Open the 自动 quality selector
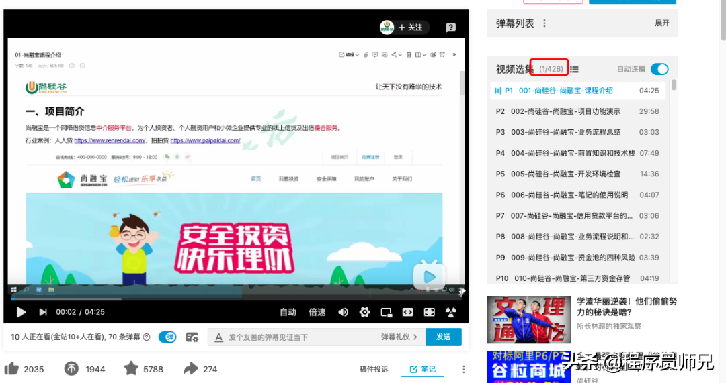This screenshot has width=726, height=383. coord(288,313)
